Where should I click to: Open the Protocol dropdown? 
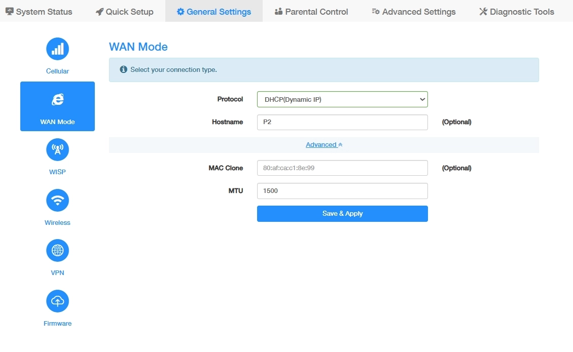click(342, 99)
